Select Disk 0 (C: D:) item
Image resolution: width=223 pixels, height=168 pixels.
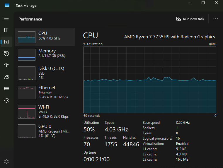tap(45, 73)
